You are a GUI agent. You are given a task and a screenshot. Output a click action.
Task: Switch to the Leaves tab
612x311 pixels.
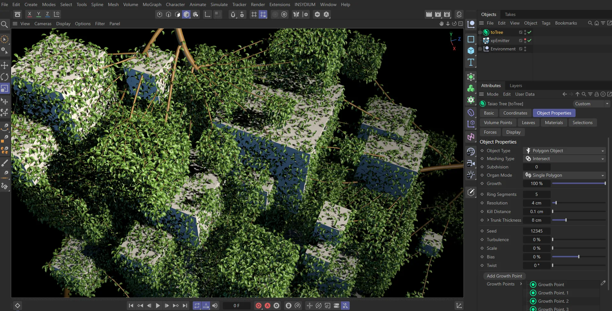coord(528,122)
